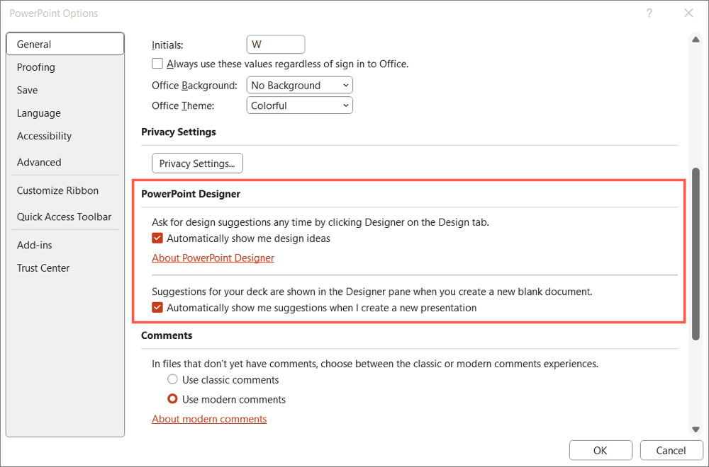The width and height of the screenshot is (709, 467).
Task: Open the Trust Center section
Action: [x=43, y=268]
